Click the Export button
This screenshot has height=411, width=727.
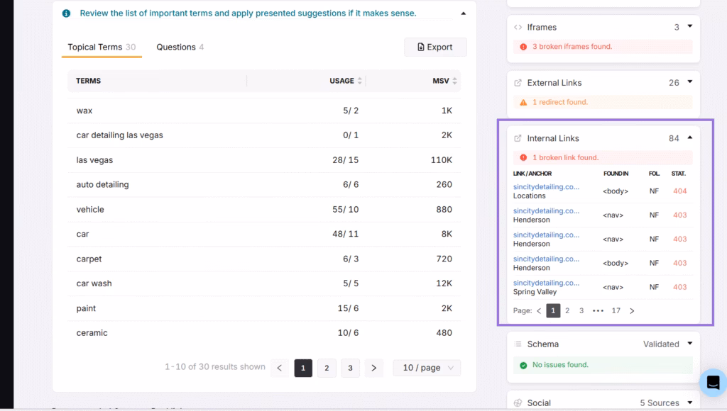(x=435, y=47)
